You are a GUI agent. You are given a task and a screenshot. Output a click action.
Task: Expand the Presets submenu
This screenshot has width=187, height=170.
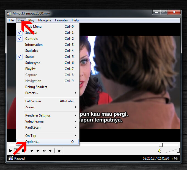(48, 93)
